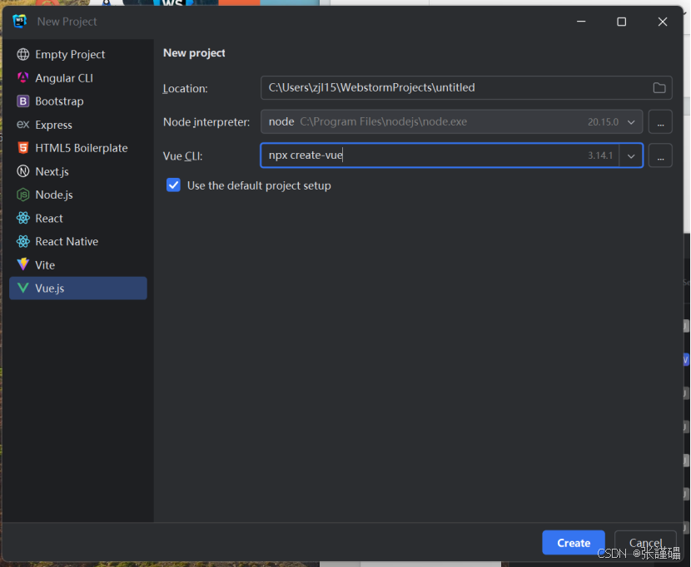Viewport: 691px width, 567px height.
Task: Click the Cancel button
Action: (645, 543)
